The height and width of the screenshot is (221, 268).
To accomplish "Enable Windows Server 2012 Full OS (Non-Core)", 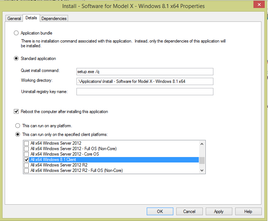I will click(x=26, y=149).
